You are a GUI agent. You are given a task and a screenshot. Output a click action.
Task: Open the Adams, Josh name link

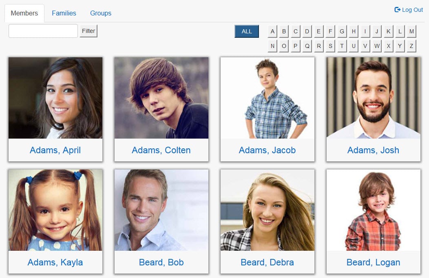coord(373,150)
